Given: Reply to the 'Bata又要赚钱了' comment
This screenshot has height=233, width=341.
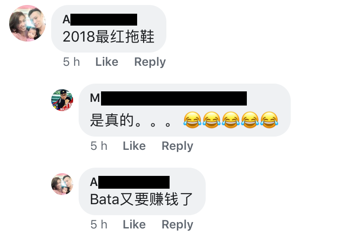Looking at the screenshot, I should point(177,224).
